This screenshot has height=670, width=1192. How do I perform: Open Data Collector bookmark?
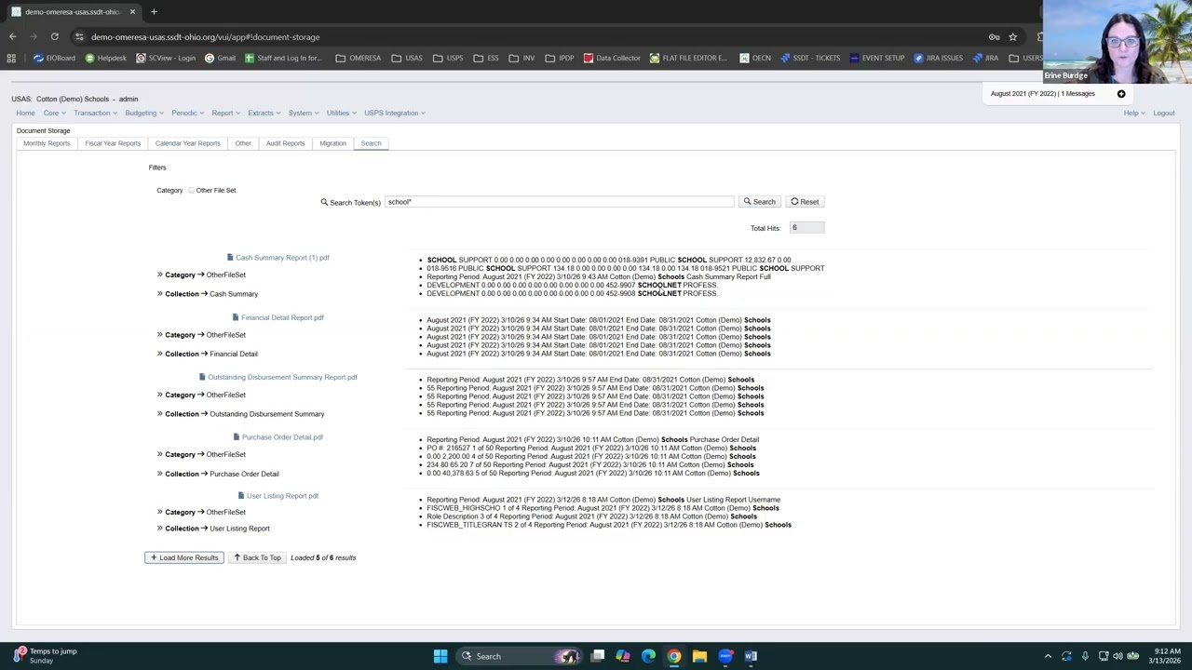click(612, 58)
